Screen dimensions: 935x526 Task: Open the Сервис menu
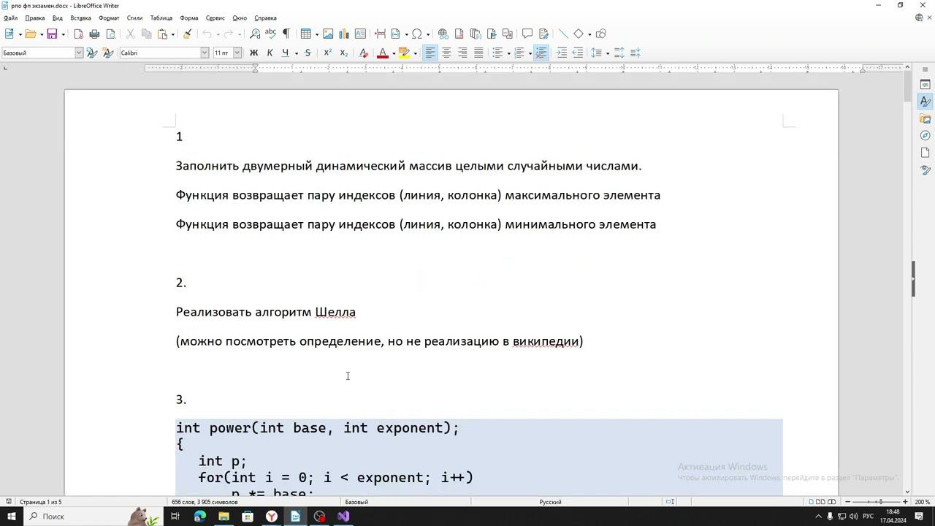(x=215, y=18)
